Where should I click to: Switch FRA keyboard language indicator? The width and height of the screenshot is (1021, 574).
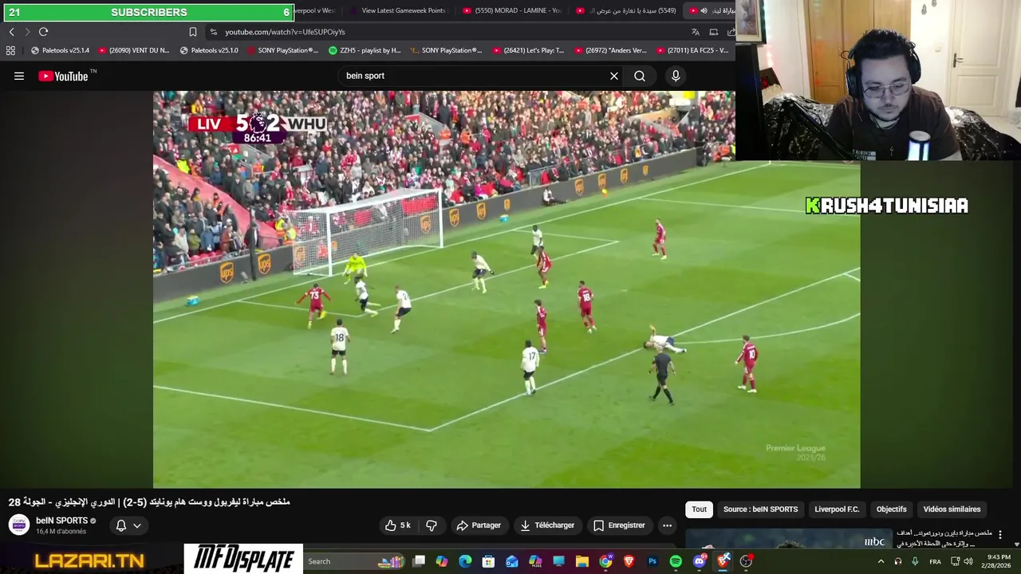pos(935,561)
